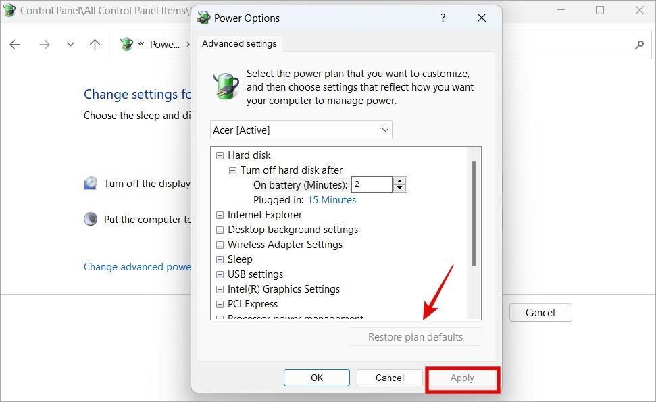Click Cancel button in Control Panel window
This screenshot has width=656, height=402.
[540, 313]
